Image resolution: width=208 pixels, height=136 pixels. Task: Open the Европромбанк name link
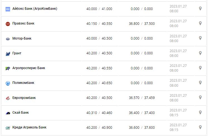coord(24,98)
